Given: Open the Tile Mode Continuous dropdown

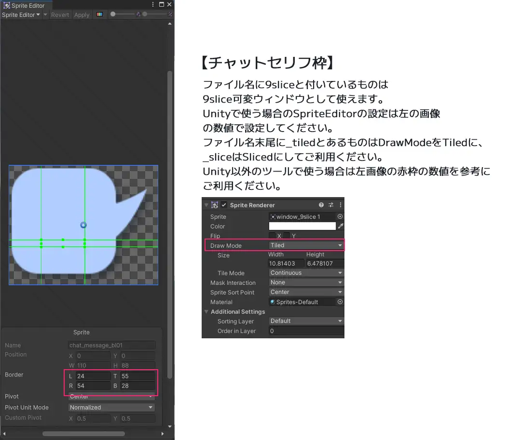Looking at the screenshot, I should (x=306, y=273).
